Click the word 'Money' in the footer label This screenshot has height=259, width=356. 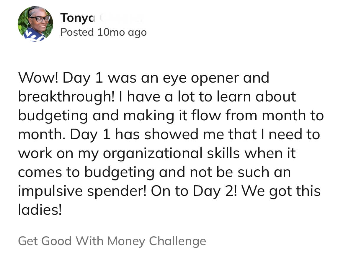[x=126, y=242]
